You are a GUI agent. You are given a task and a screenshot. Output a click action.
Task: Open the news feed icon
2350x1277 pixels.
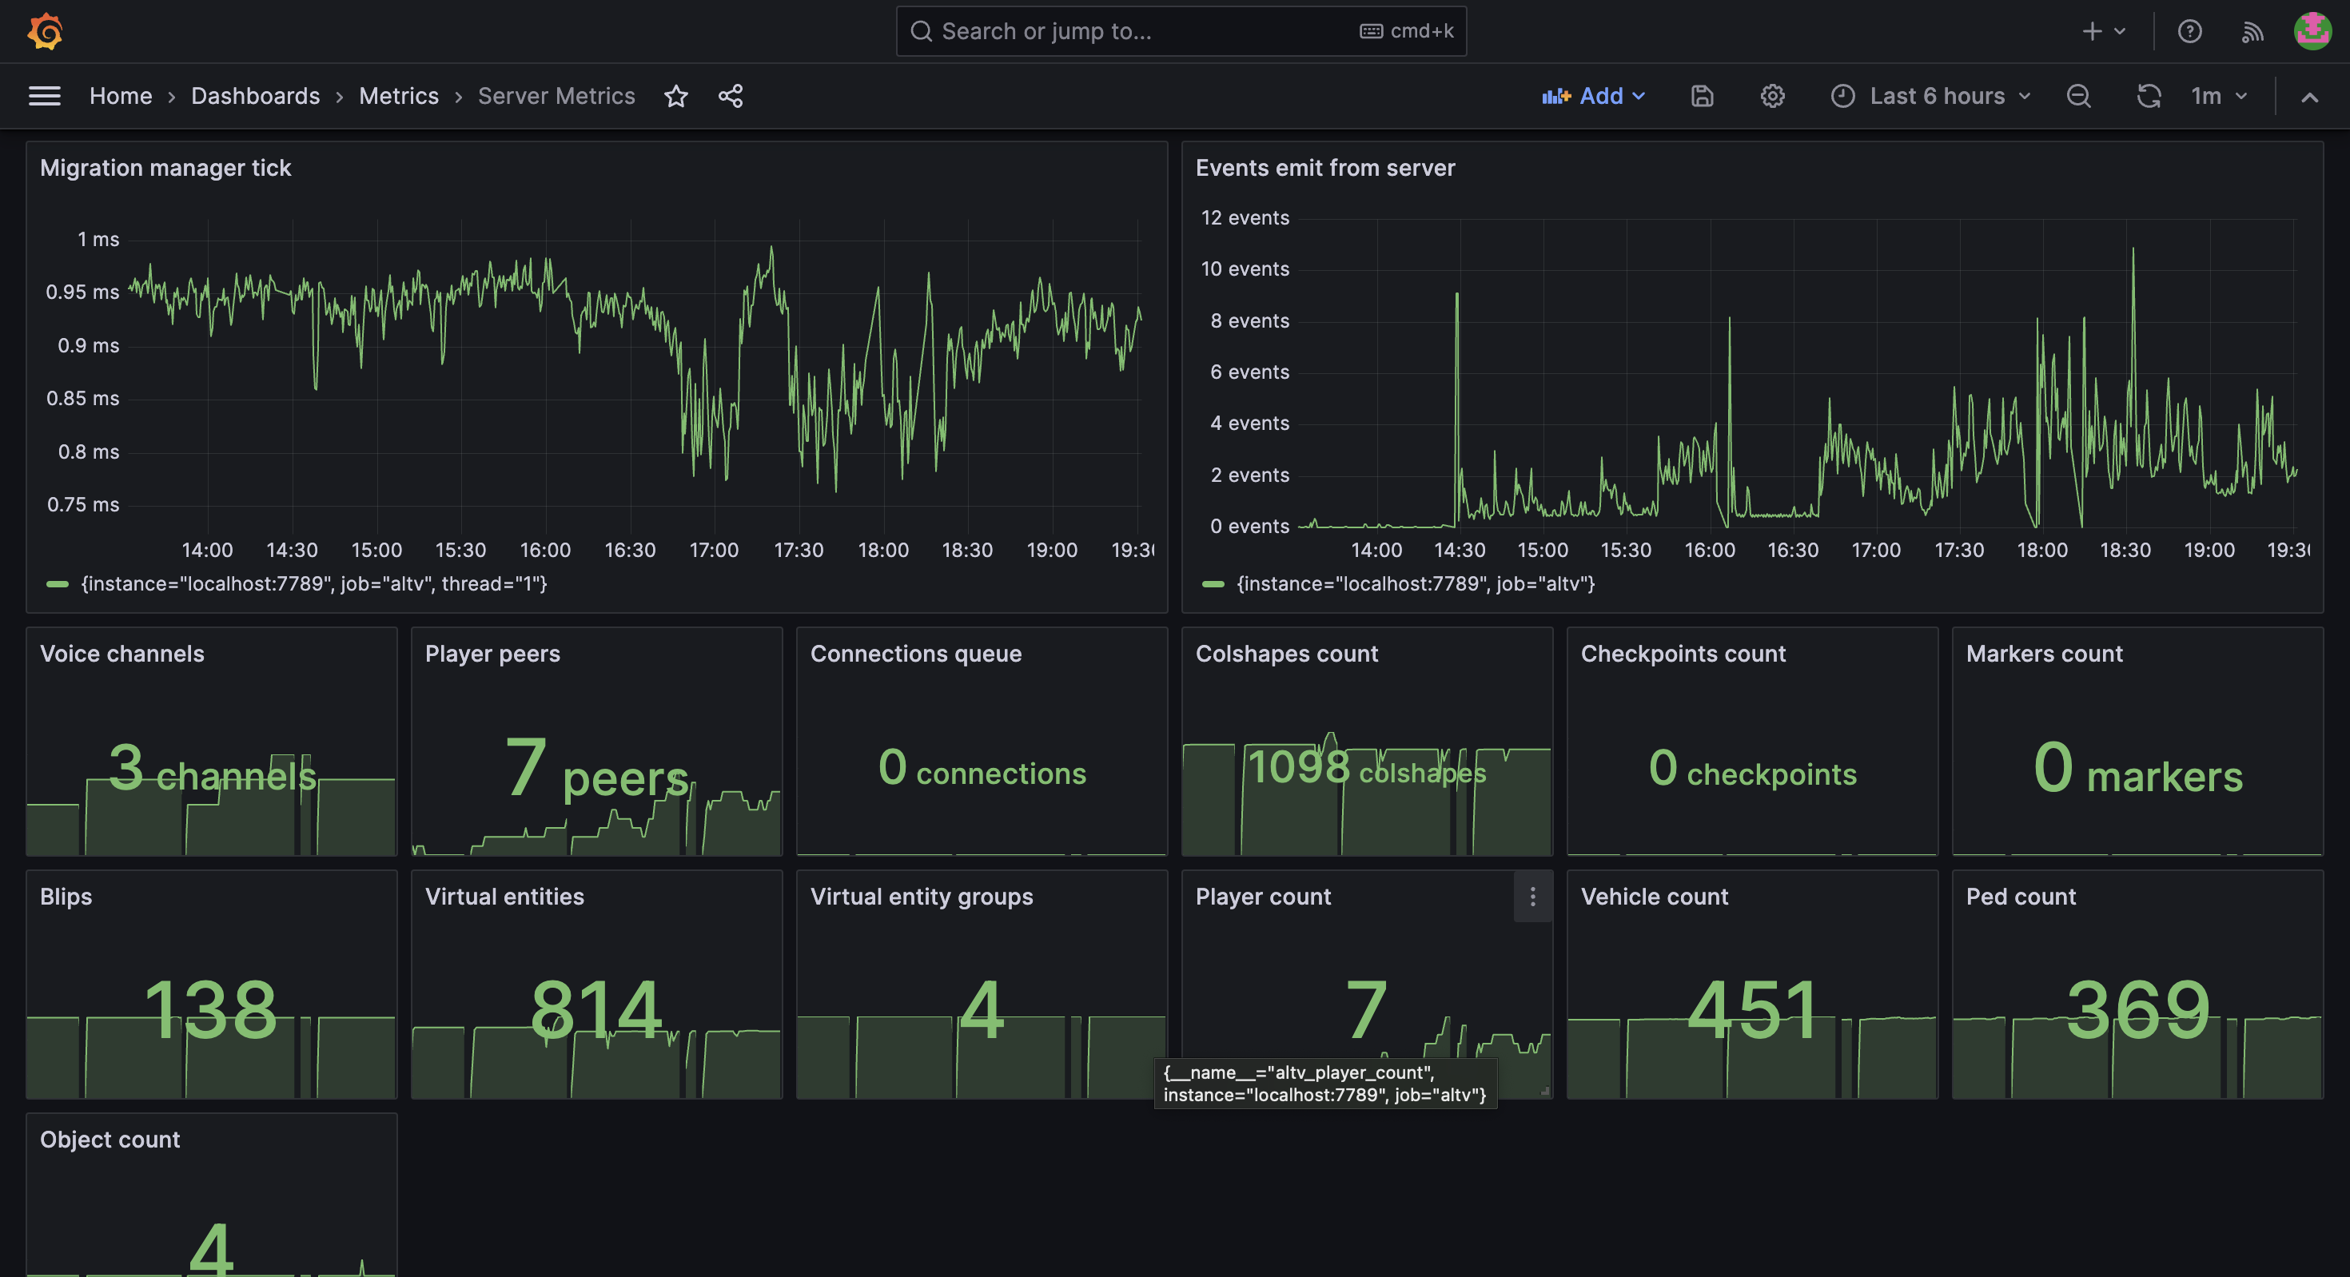[2252, 32]
